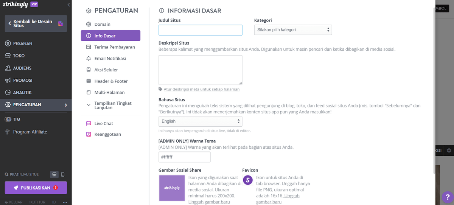Click the Deskripsi Situs text area
Image resolution: width=454 pixels, height=205 pixels.
click(x=200, y=70)
